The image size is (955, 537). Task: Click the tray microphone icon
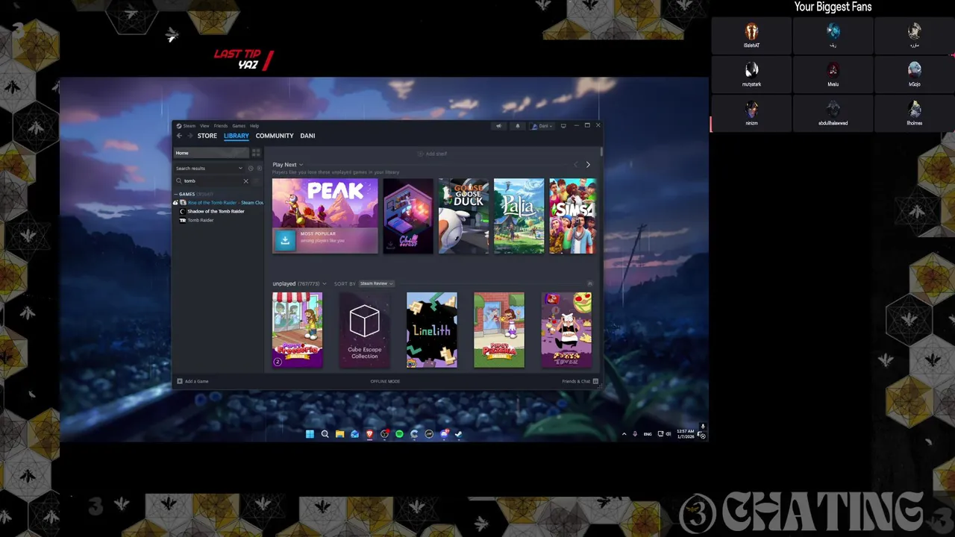click(635, 434)
